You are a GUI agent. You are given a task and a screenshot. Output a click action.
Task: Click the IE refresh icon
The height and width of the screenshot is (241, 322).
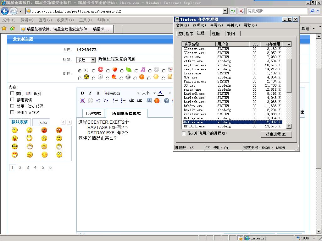(233, 11)
